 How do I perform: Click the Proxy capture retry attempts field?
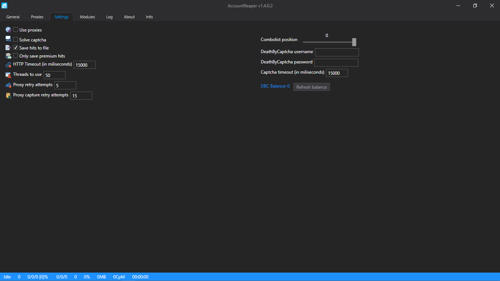81,96
